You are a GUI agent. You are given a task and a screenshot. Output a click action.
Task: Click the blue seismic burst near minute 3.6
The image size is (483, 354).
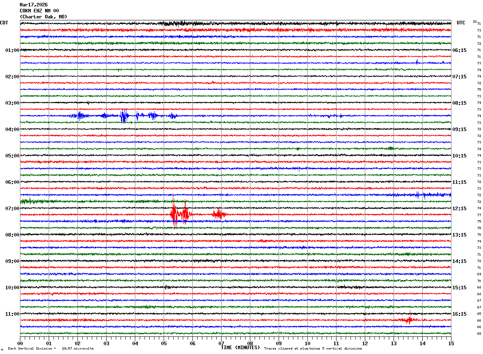[x=125, y=116]
